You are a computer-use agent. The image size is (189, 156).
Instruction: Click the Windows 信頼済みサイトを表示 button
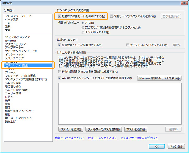point(160,78)
